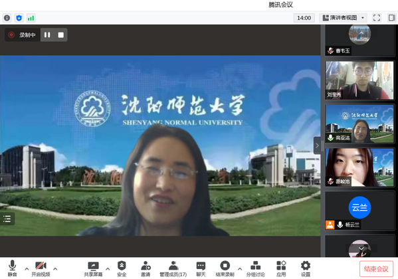The height and width of the screenshot is (279, 398).
Task: Click microphone icon beside 杨云兰
Action: point(340,225)
